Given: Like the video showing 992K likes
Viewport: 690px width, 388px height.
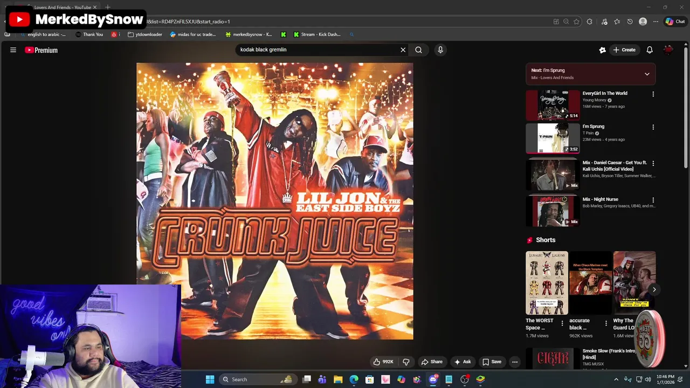Looking at the screenshot, I should (x=383, y=362).
